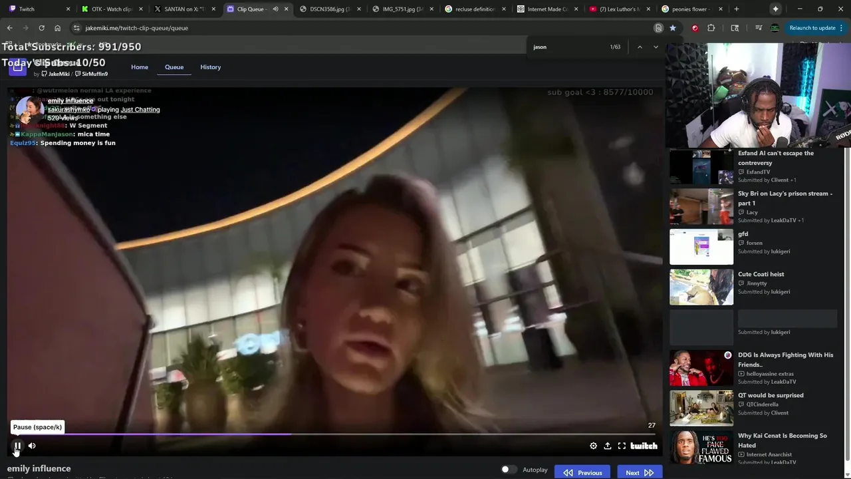Click the 'Internet Anarchist' channel text

point(769,454)
